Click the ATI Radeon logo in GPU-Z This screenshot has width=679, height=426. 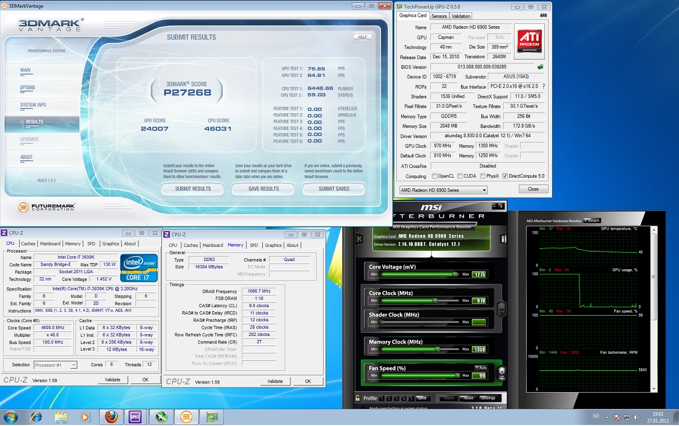coord(529,41)
